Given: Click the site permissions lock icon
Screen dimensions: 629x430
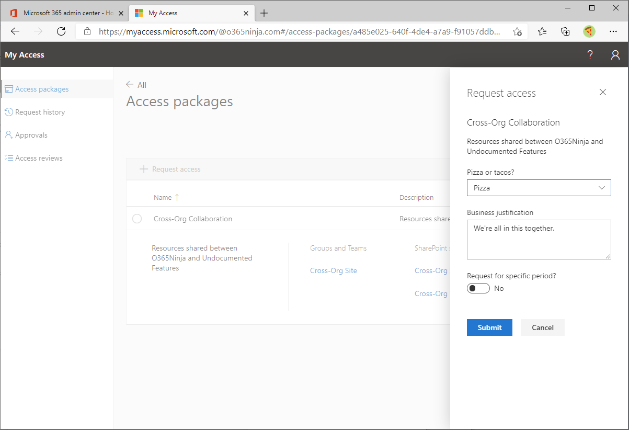Looking at the screenshot, I should [x=87, y=31].
